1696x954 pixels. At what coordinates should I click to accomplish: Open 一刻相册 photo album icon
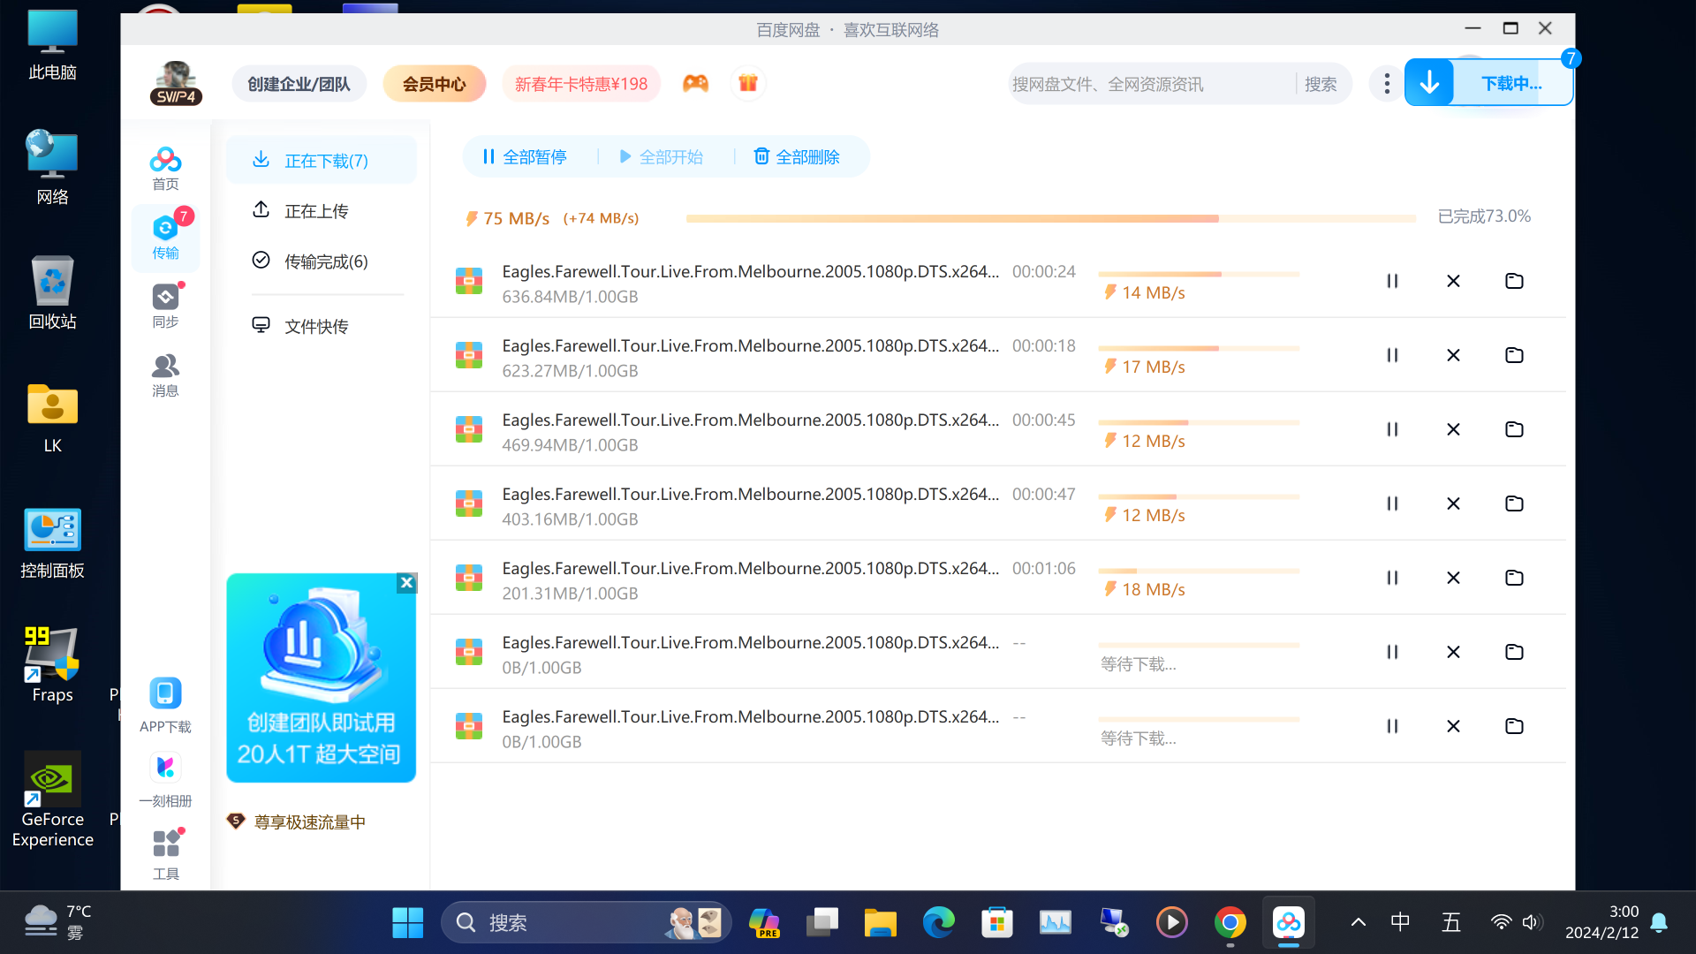tap(165, 777)
